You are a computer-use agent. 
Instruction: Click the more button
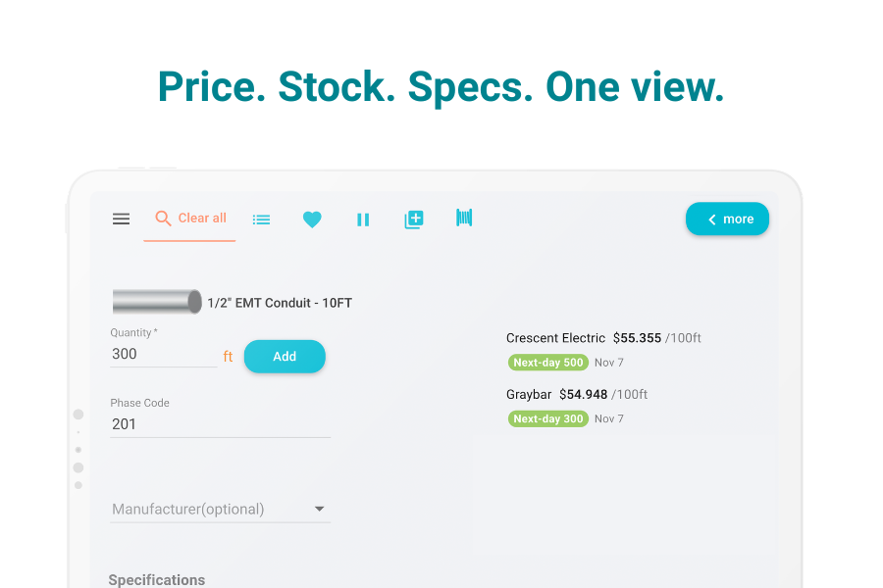click(738, 220)
